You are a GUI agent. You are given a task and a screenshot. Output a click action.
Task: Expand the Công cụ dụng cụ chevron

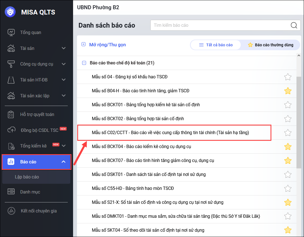pyautogui.click(x=64, y=64)
